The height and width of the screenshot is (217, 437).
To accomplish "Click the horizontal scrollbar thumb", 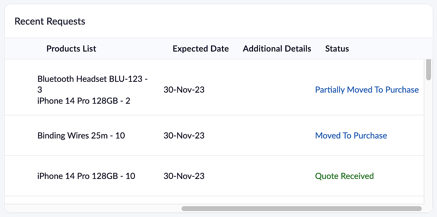I will pos(301,209).
